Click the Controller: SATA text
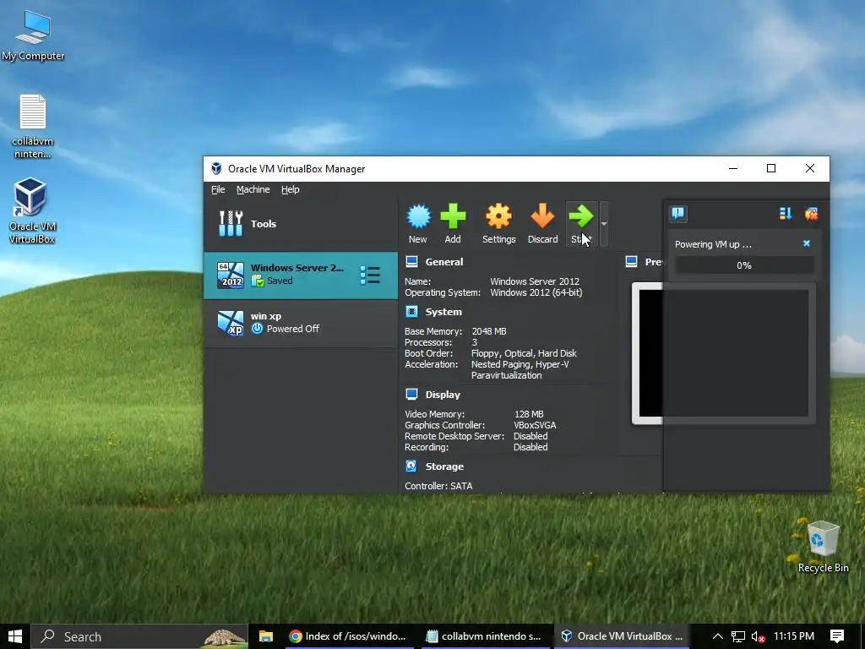 click(438, 486)
